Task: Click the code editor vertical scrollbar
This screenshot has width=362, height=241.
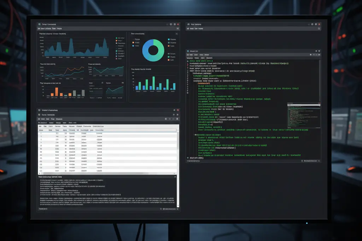Action: coord(320,81)
